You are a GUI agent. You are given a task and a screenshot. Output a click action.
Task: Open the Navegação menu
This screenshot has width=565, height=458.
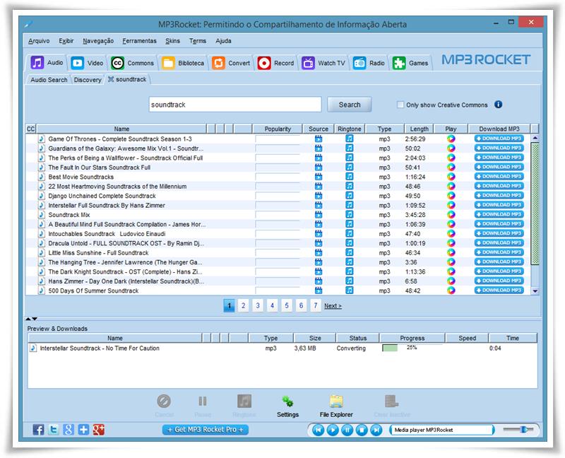click(98, 41)
